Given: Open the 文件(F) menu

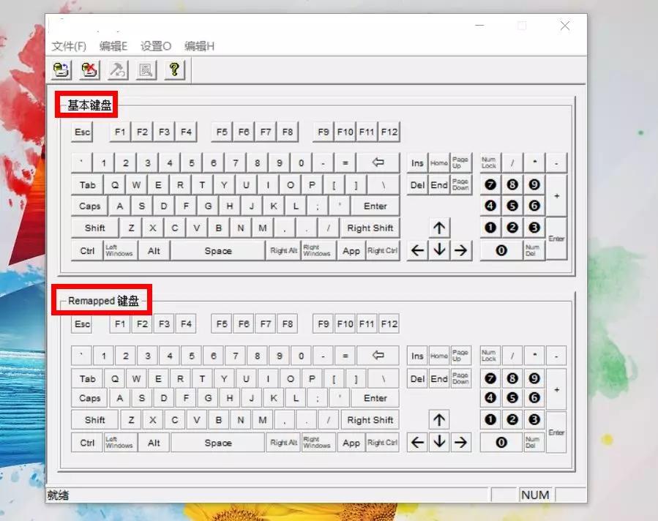Looking at the screenshot, I should [x=69, y=46].
